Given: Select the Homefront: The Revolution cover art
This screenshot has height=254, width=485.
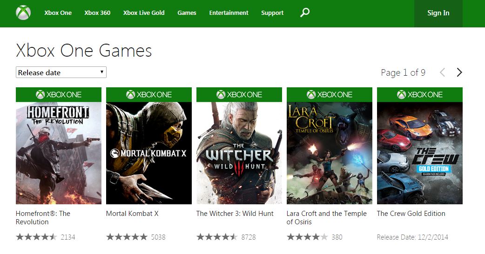Looking at the screenshot, I should click(59, 153).
